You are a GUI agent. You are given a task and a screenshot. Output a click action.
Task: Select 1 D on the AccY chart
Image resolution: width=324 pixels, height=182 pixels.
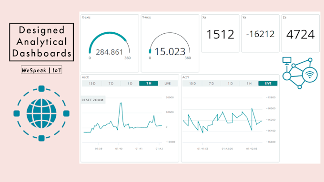[x=230, y=84]
